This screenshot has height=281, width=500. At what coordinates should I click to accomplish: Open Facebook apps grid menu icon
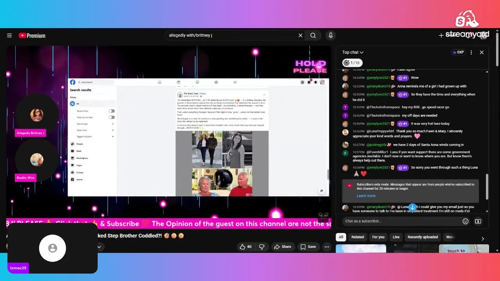click(302, 82)
